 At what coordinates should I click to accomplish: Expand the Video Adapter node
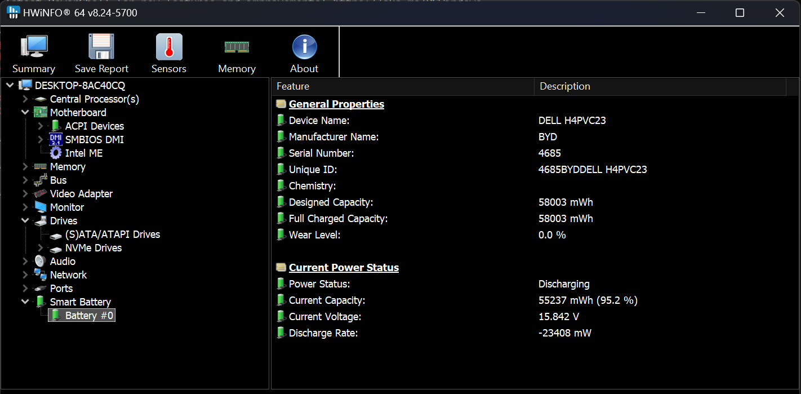[25, 193]
